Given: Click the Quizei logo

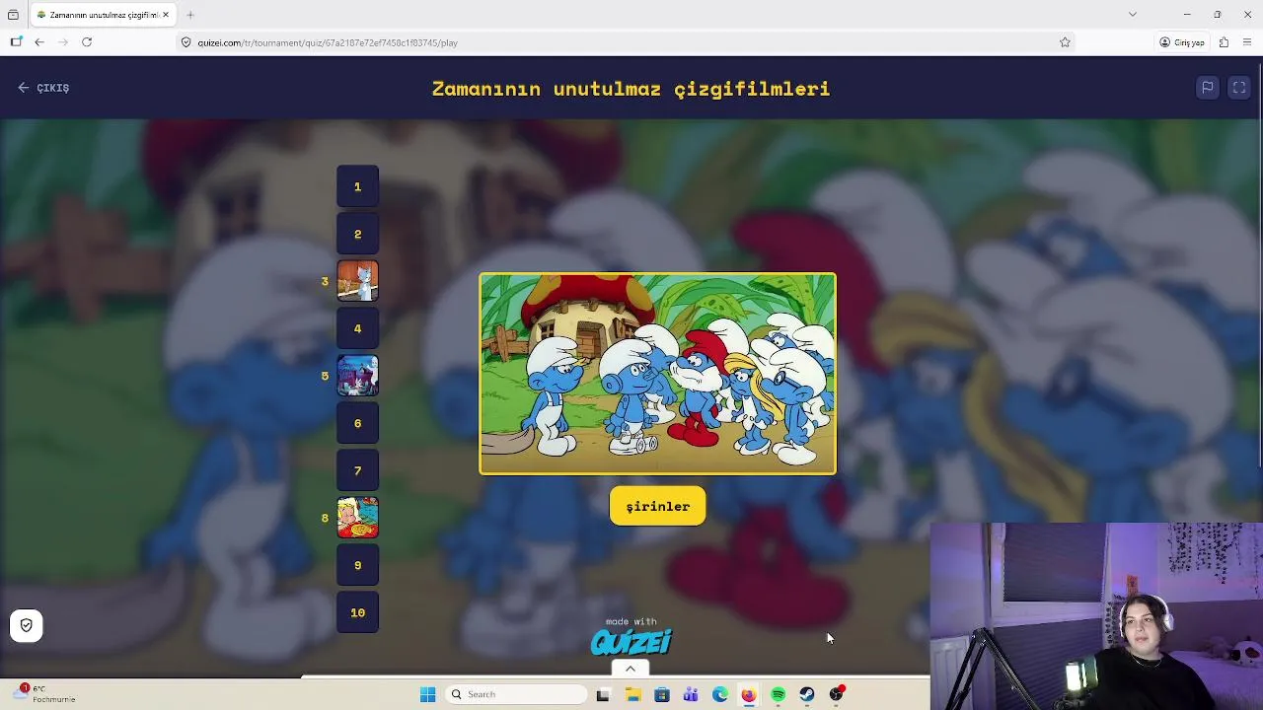Looking at the screenshot, I should pos(631,642).
